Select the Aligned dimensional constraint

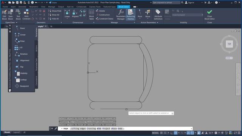tap(75, 14)
